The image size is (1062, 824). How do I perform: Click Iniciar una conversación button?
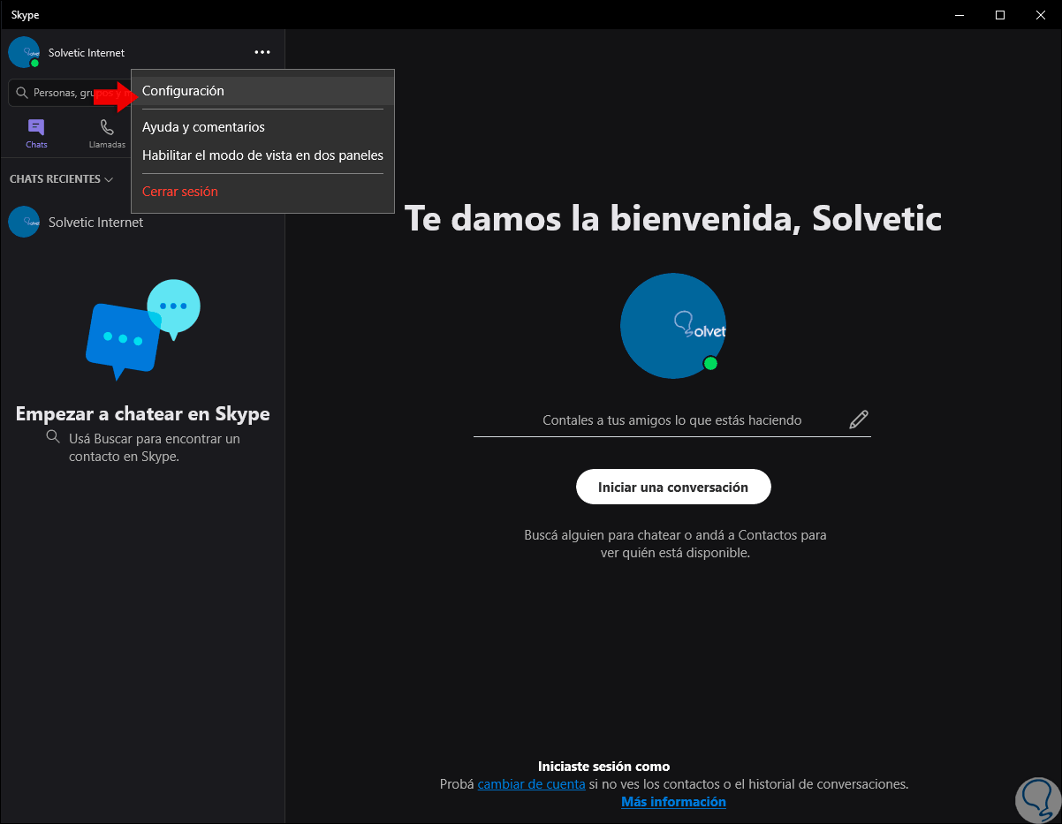[x=673, y=487]
